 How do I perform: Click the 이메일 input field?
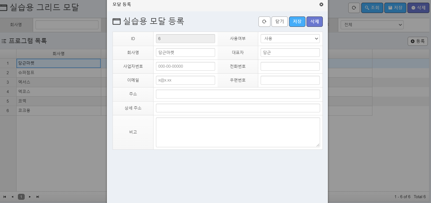tap(185, 80)
